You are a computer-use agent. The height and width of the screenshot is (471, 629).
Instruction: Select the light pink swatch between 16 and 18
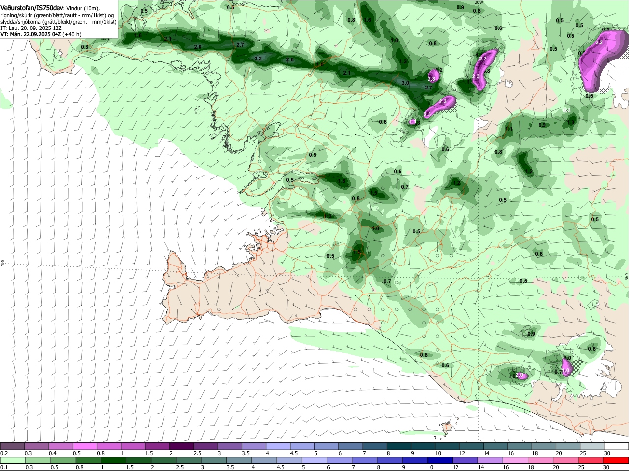(515, 460)
